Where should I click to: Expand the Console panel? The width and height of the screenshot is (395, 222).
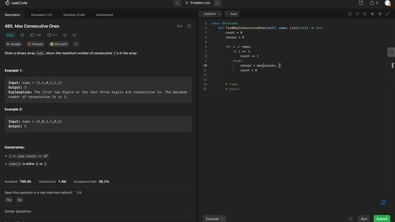pos(214,219)
